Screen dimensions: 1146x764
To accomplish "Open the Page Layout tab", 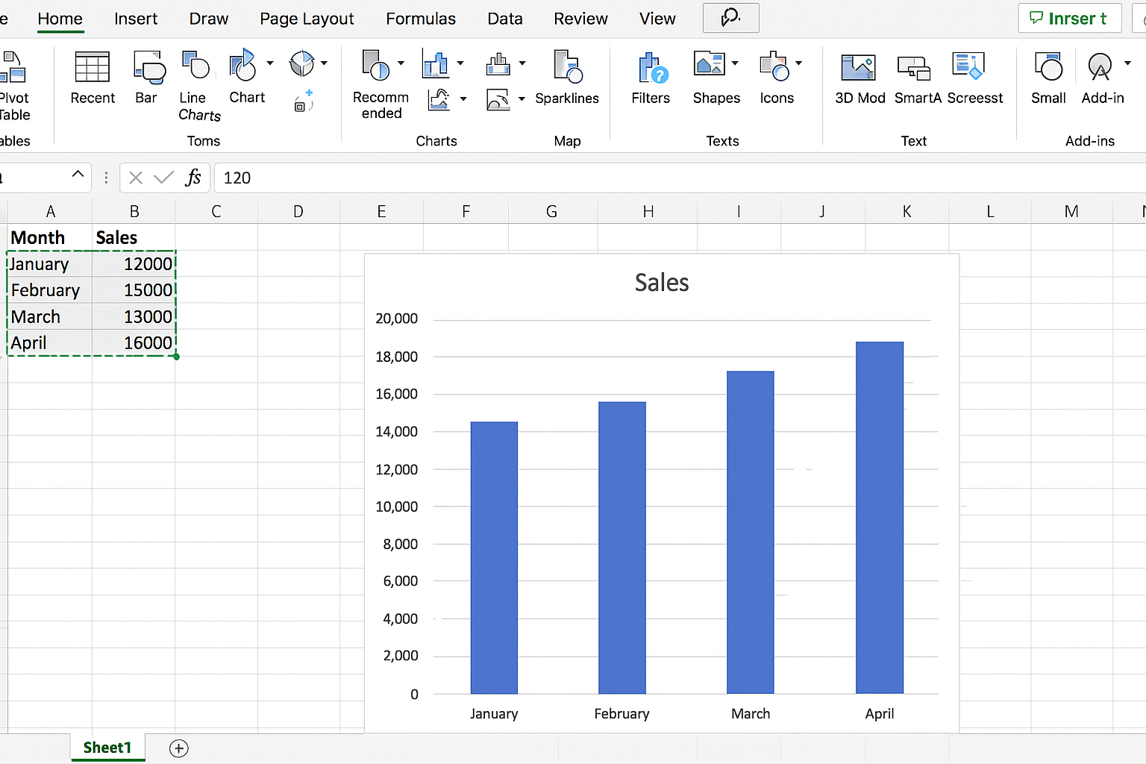I will 307,19.
